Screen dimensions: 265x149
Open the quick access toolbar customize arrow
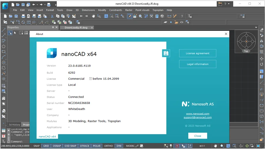(56, 5)
